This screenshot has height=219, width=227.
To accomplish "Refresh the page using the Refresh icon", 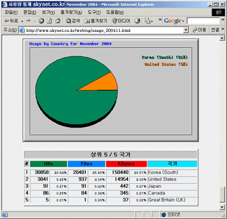I will pos(49,20).
